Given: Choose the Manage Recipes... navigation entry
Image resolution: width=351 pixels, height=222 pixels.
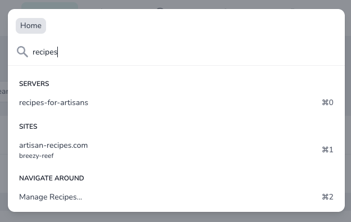Looking at the screenshot, I should [176, 197].
